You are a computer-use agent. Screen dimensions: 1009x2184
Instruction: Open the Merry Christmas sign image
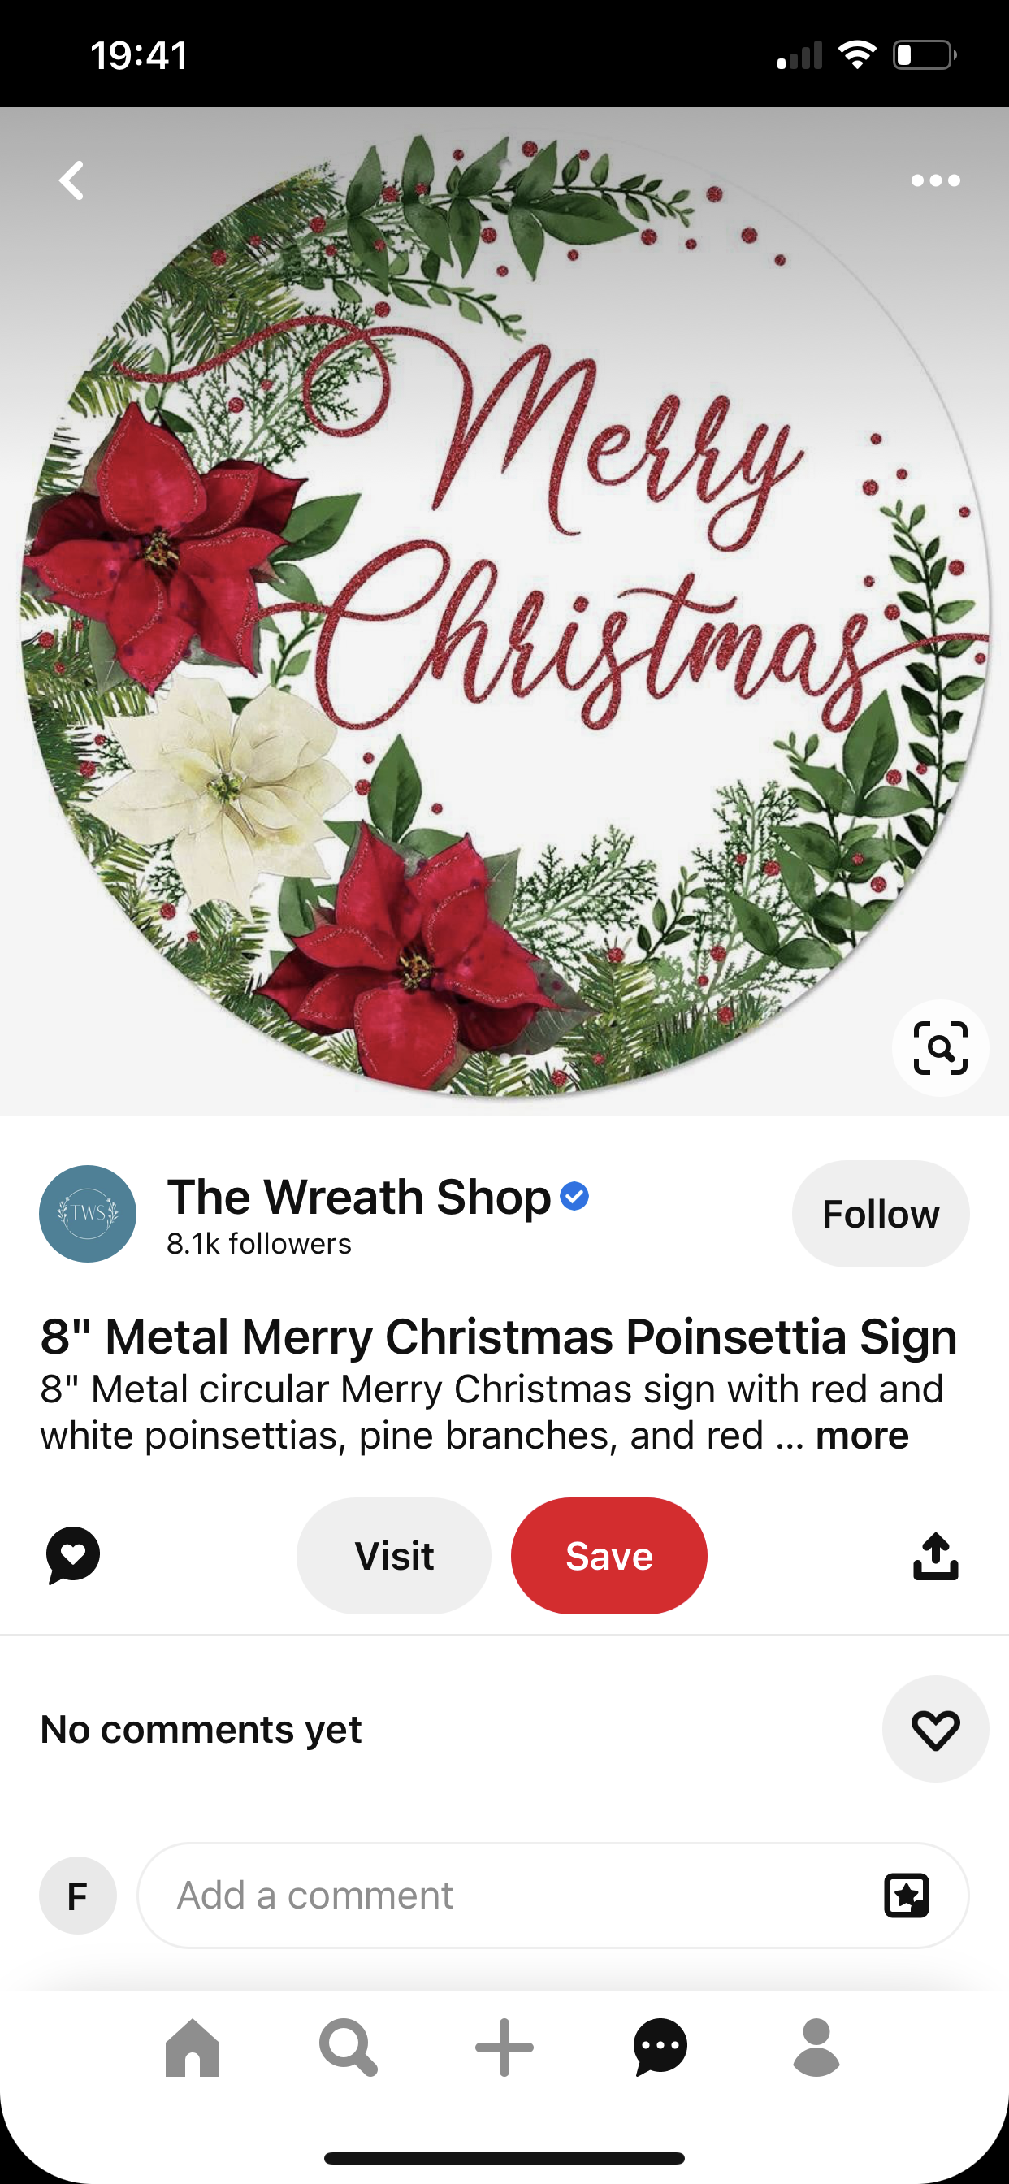[505, 612]
